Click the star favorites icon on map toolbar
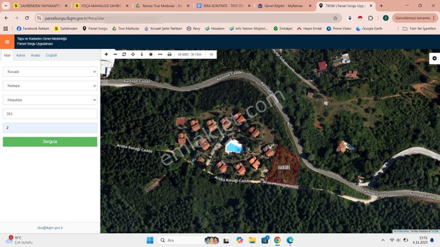 coord(151,54)
